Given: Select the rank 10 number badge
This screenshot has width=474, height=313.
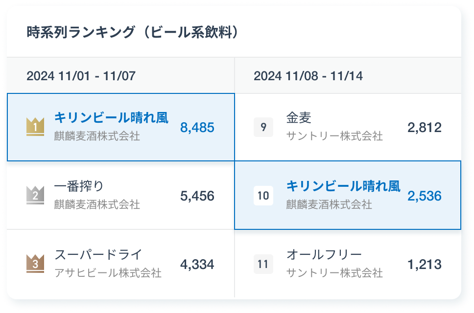Looking at the screenshot, I should click(263, 196).
